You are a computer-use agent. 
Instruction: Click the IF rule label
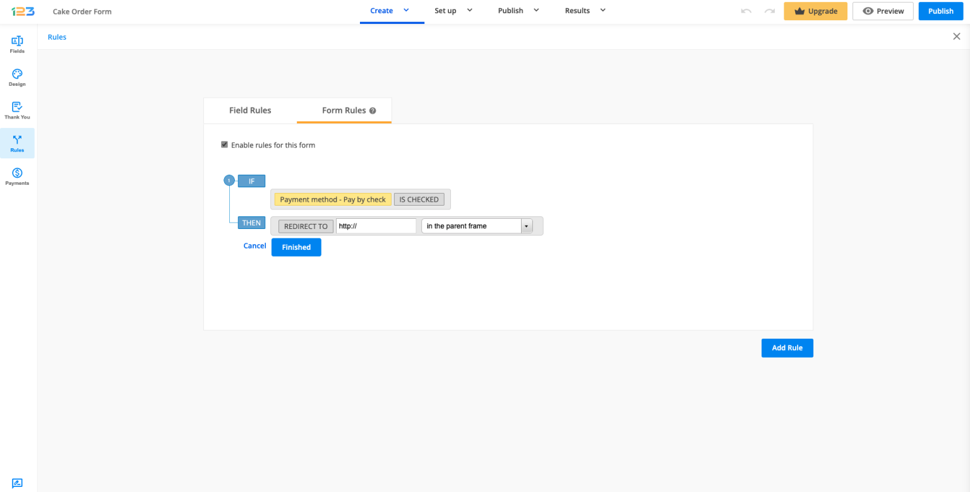(251, 181)
